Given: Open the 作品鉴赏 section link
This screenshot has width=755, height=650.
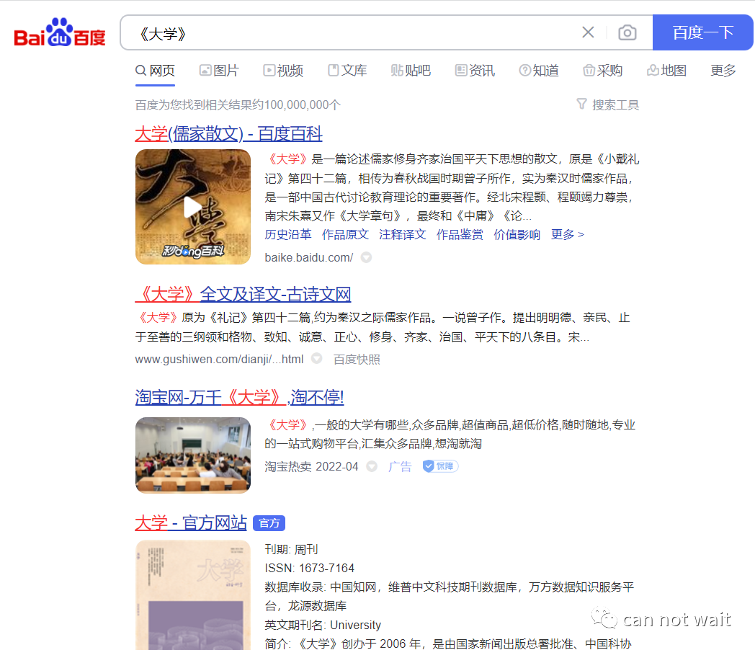Looking at the screenshot, I should (460, 234).
